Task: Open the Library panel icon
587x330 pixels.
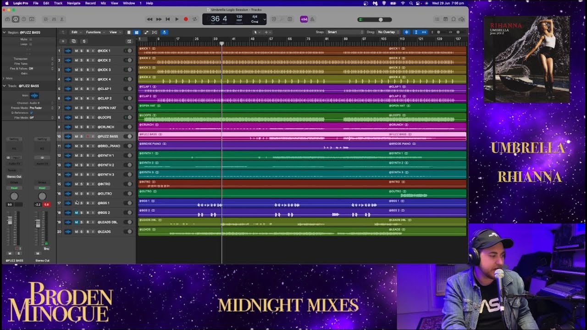Action: pos(7,19)
